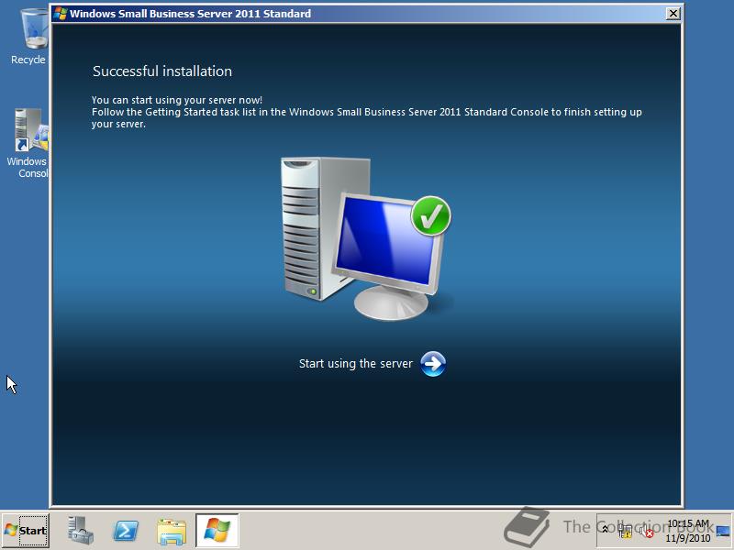This screenshot has height=550, width=734.
Task: Click the Show desktop icon in the tray
Action: coord(722,531)
